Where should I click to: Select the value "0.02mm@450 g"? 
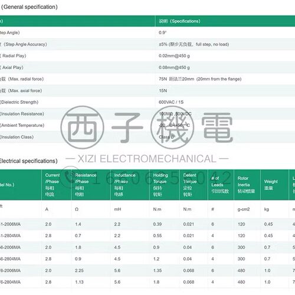pos(174,56)
